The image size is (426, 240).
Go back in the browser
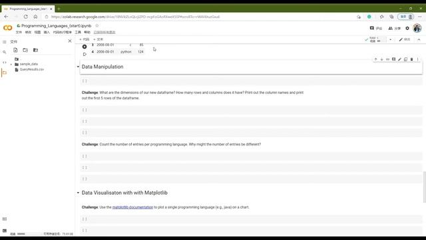tap(6, 17)
